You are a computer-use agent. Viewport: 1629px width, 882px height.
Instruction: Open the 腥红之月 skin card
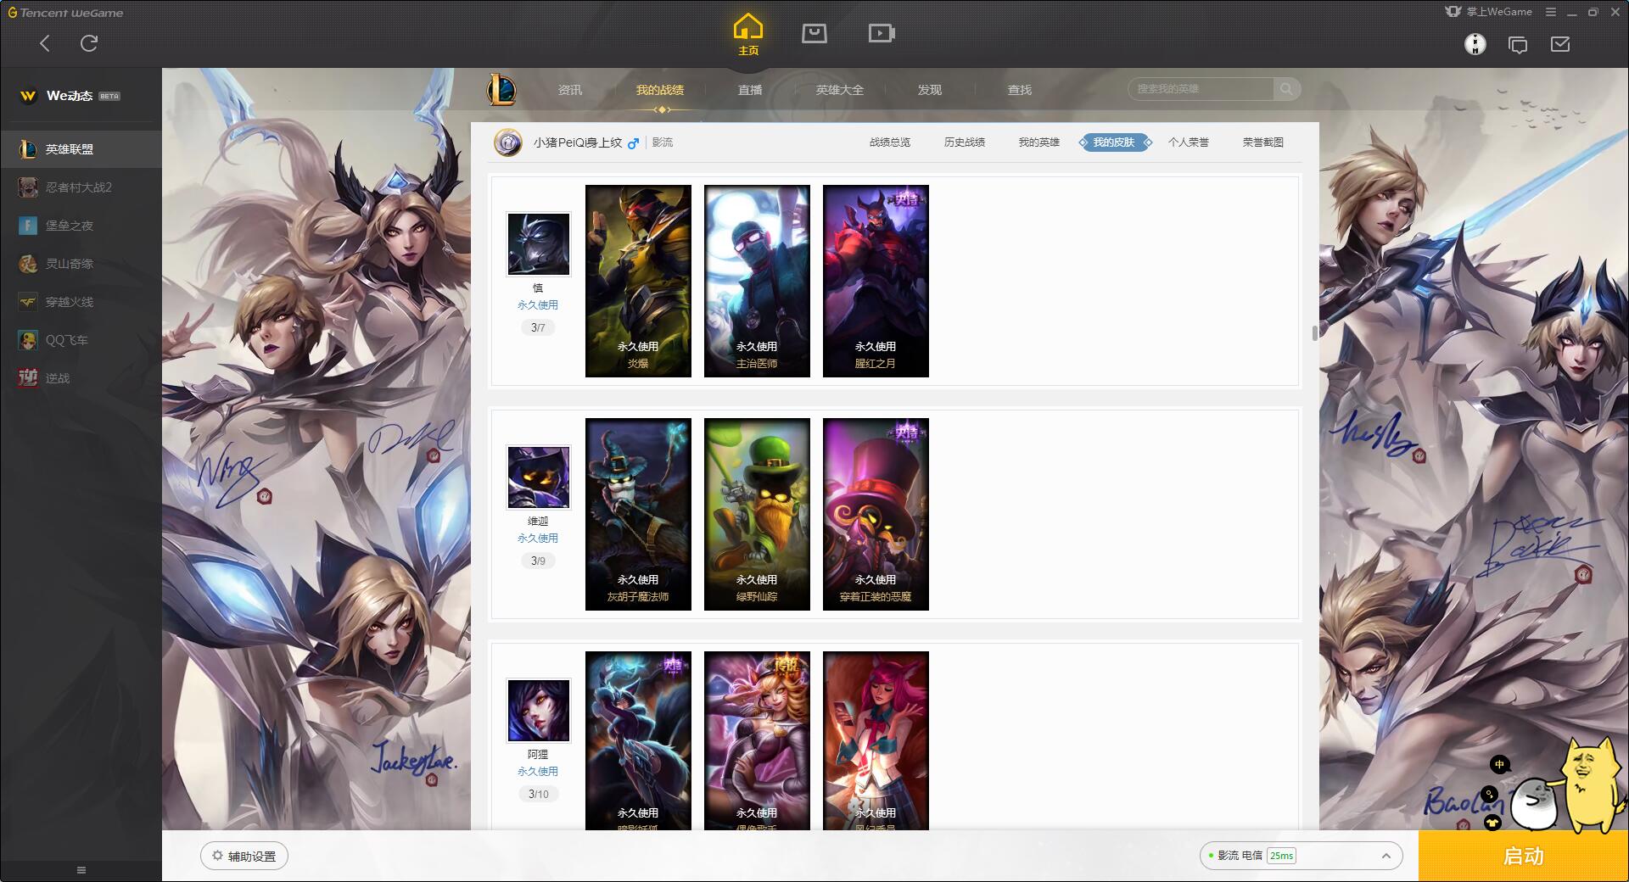pos(876,281)
